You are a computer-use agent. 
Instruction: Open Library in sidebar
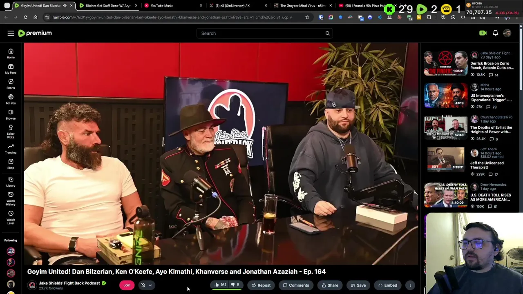coord(11,182)
